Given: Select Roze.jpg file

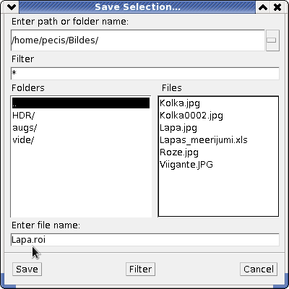Looking at the screenshot, I should 179,152.
